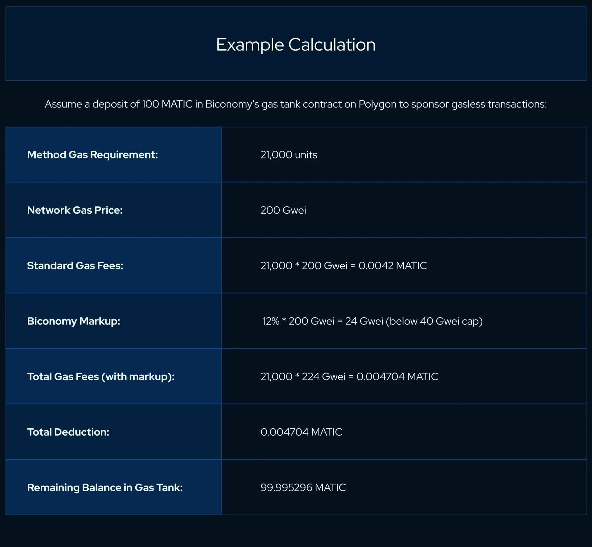Image resolution: width=592 pixels, height=547 pixels.
Task: Select the Method Gas Requirement label
Action: click(92, 155)
